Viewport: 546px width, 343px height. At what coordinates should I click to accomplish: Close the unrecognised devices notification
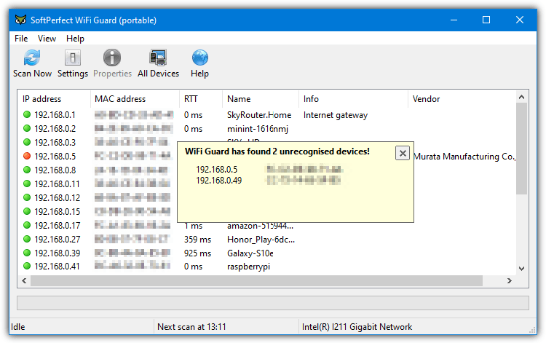[403, 153]
